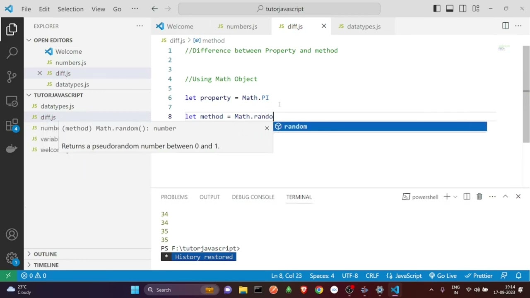Toggle the primary side bar

tap(437, 9)
